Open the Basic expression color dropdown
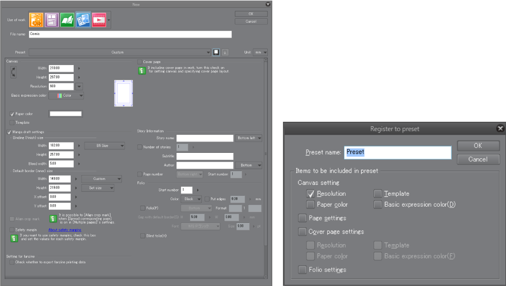 [66, 96]
